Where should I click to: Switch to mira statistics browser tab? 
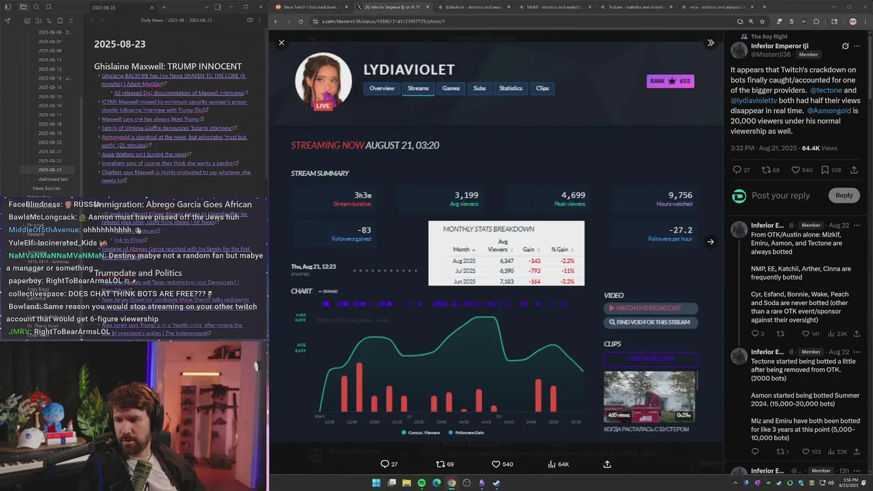click(x=715, y=7)
